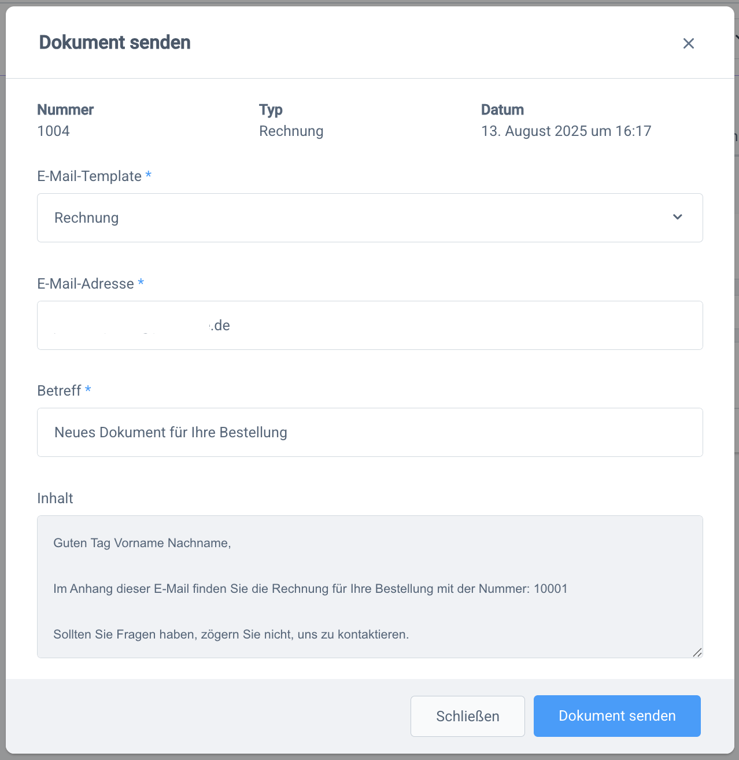Screen dimensions: 739x760
Task: Click the Betreff field label
Action: 59,391
